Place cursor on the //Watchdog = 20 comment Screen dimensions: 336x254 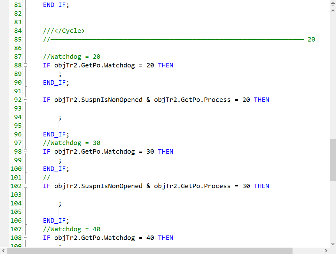tap(72, 57)
